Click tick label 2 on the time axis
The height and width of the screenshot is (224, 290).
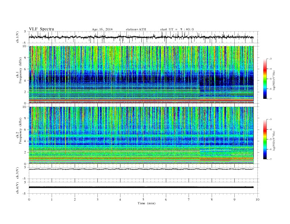[x=75, y=199]
